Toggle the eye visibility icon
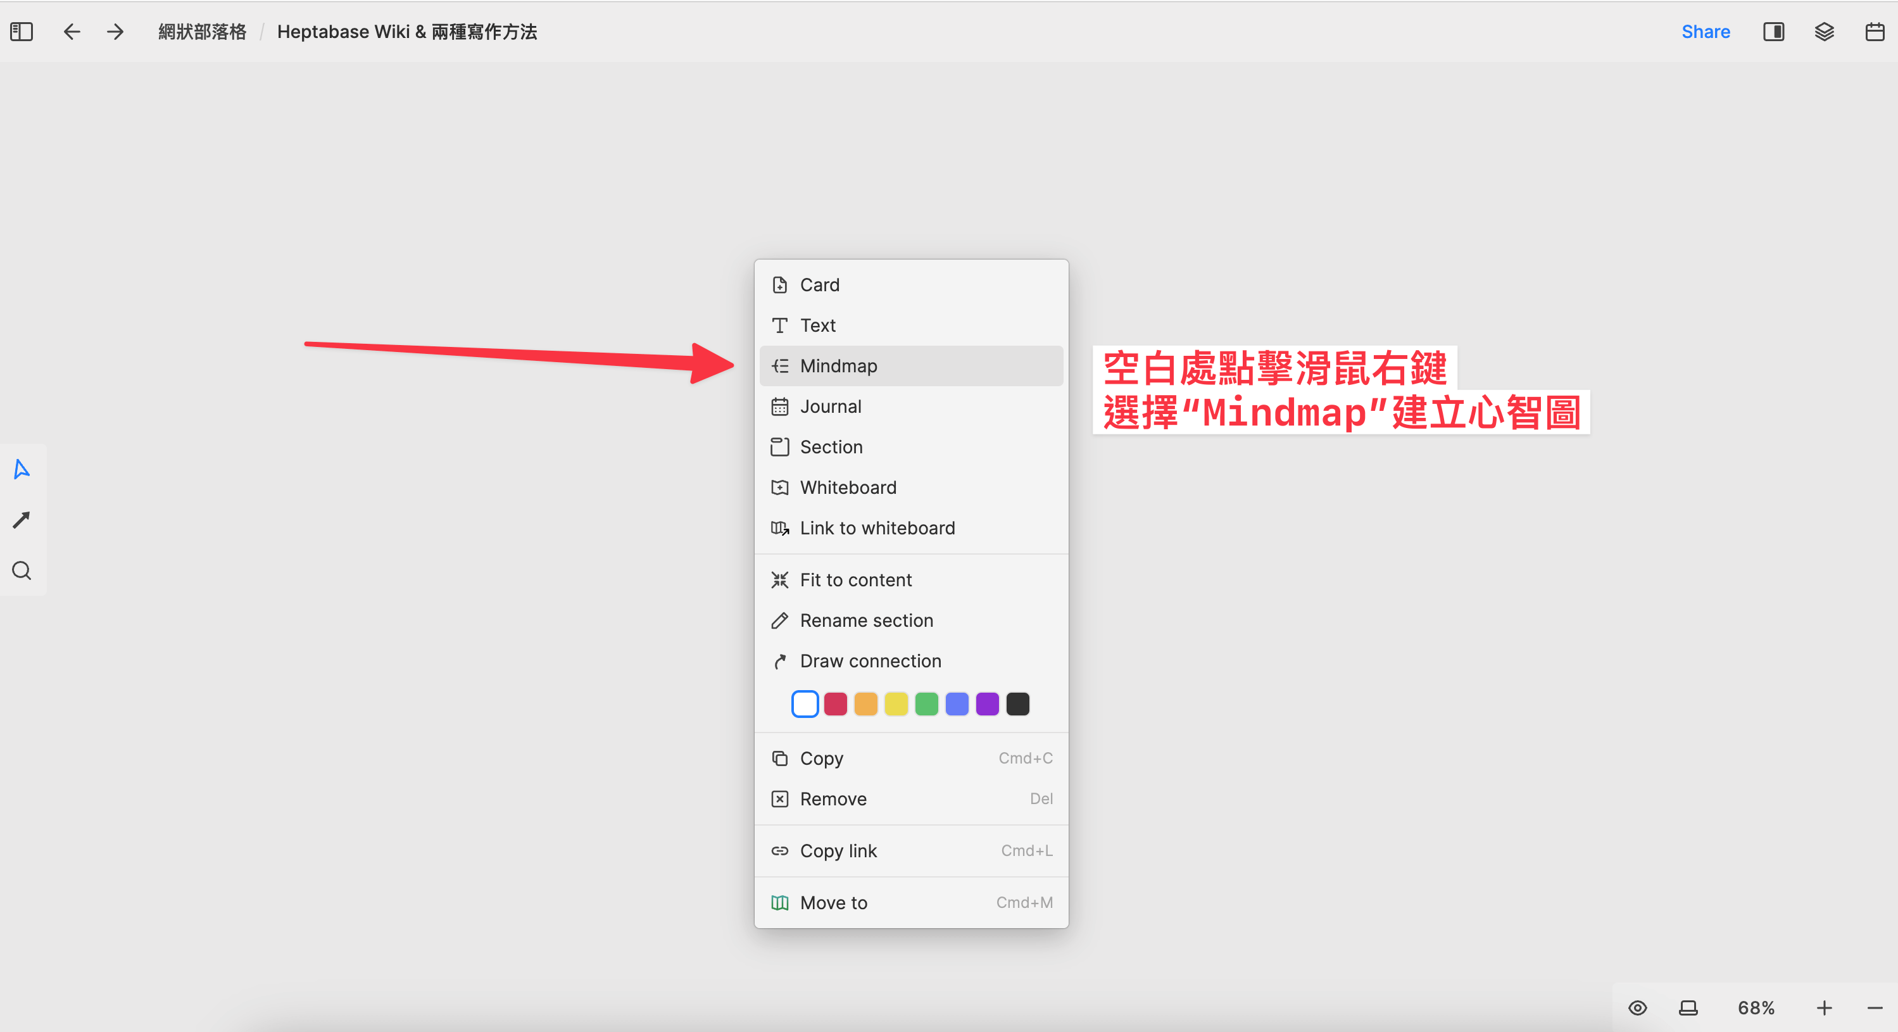Viewport: 1898px width, 1032px height. [1637, 1008]
